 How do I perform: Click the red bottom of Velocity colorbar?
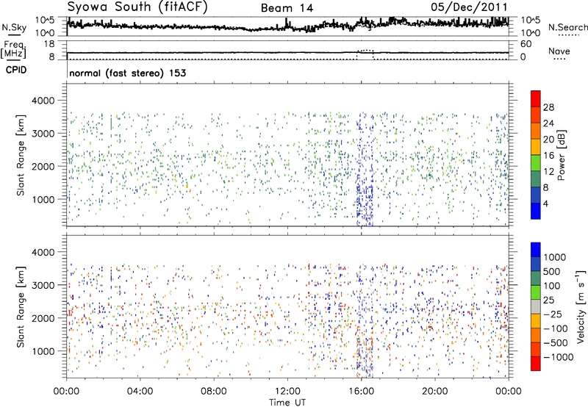pos(536,364)
